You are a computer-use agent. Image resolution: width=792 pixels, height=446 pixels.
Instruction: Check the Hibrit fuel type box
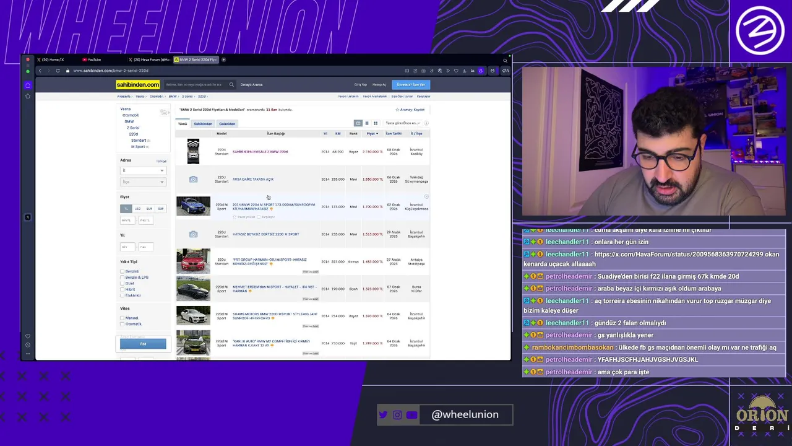pyautogui.click(x=123, y=289)
